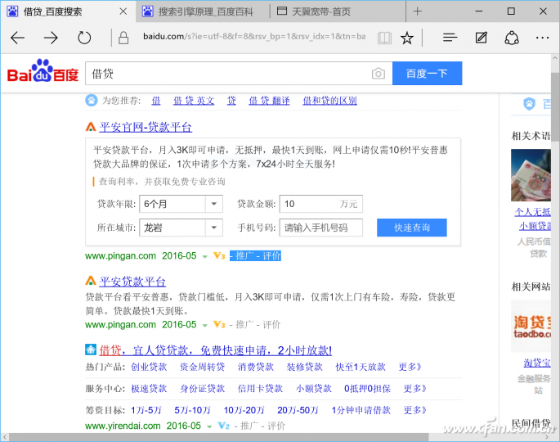
Task: Expand arrow after yirendai.com 2016-05
Action: [209, 426]
